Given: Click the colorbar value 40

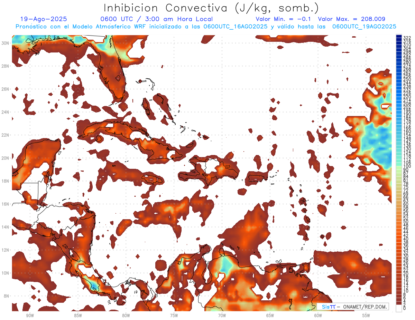Looking at the screenshot, I should tap(406, 239).
